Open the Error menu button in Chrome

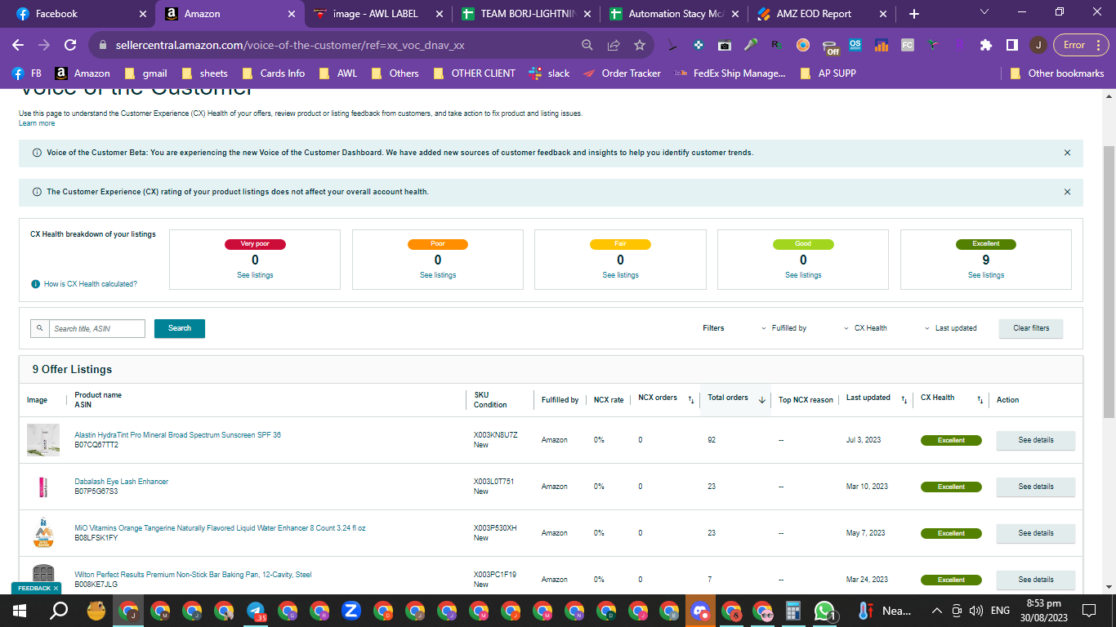point(1080,45)
